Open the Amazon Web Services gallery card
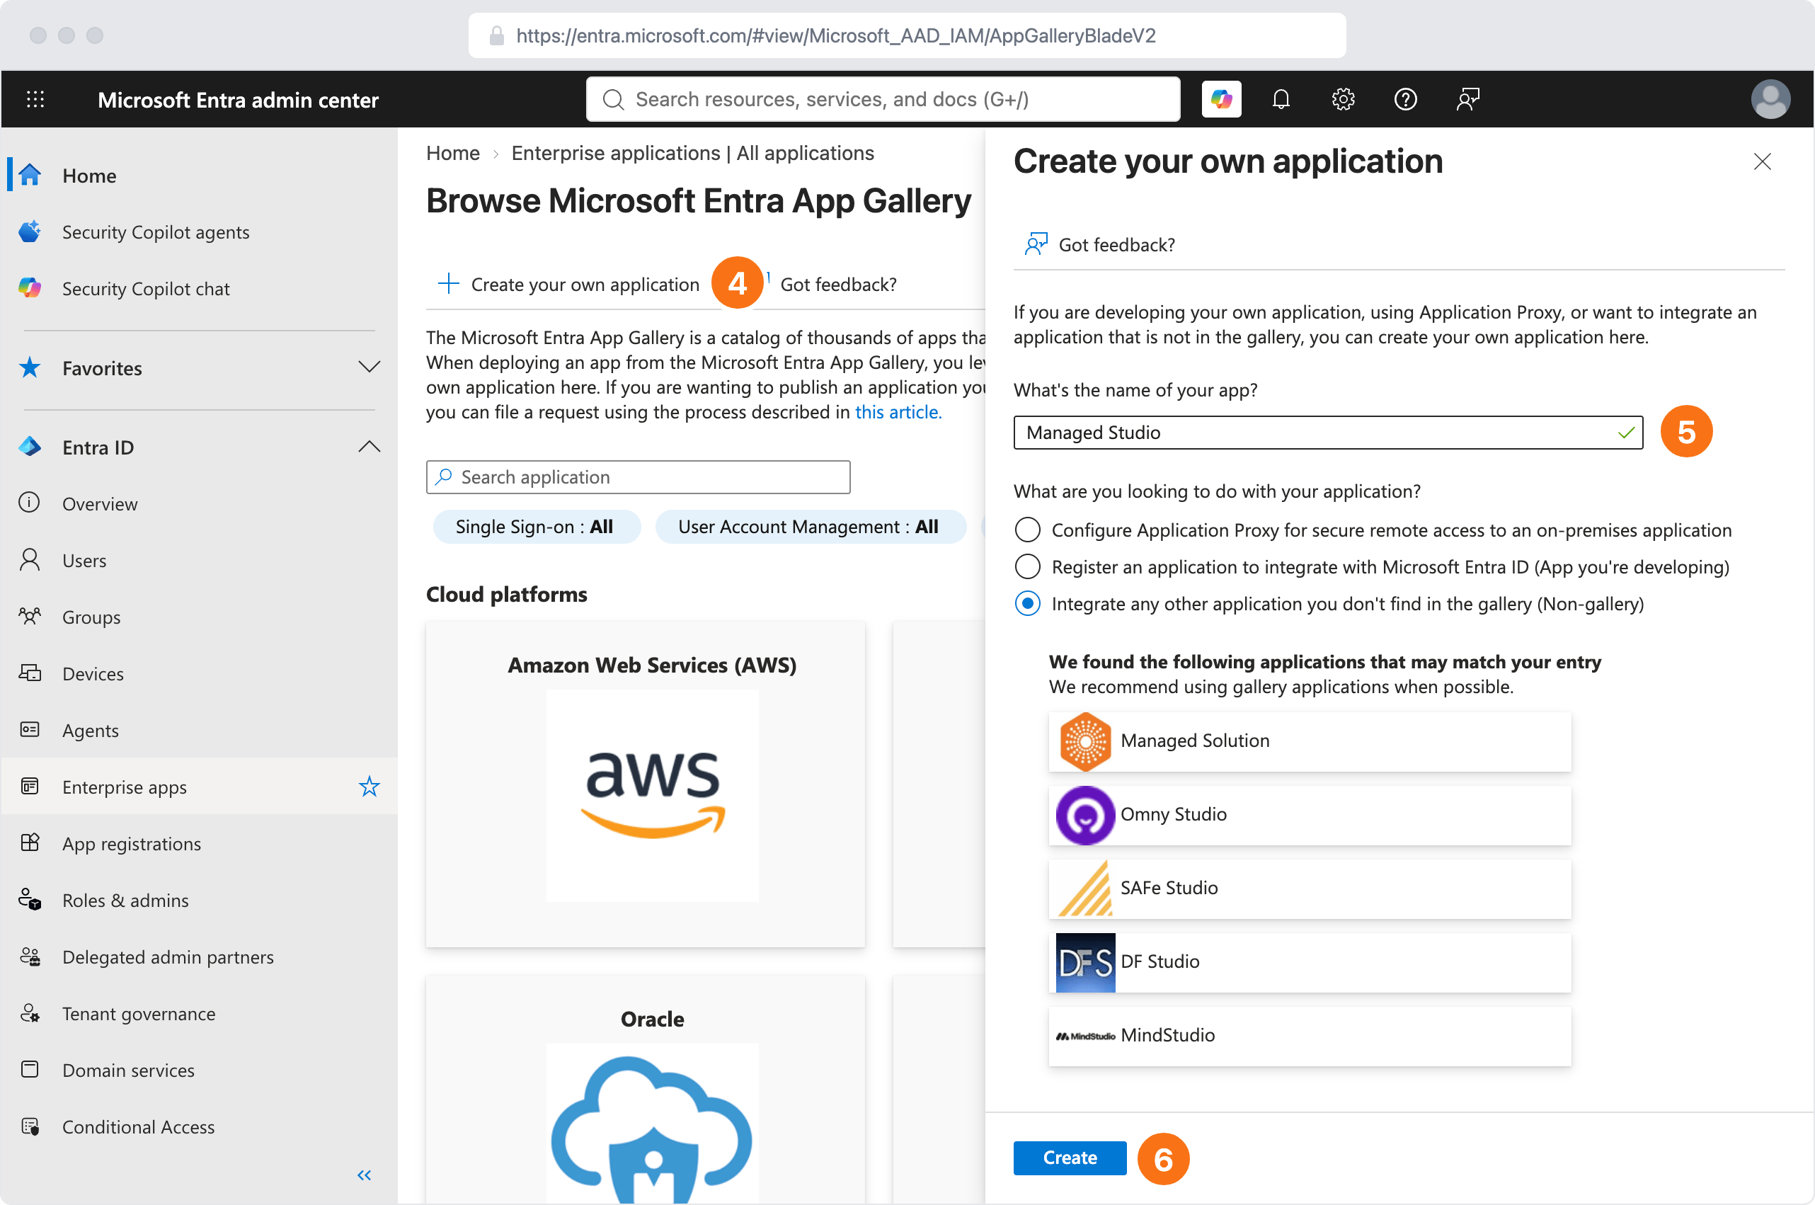This screenshot has height=1205, width=1815. pyautogui.click(x=646, y=784)
